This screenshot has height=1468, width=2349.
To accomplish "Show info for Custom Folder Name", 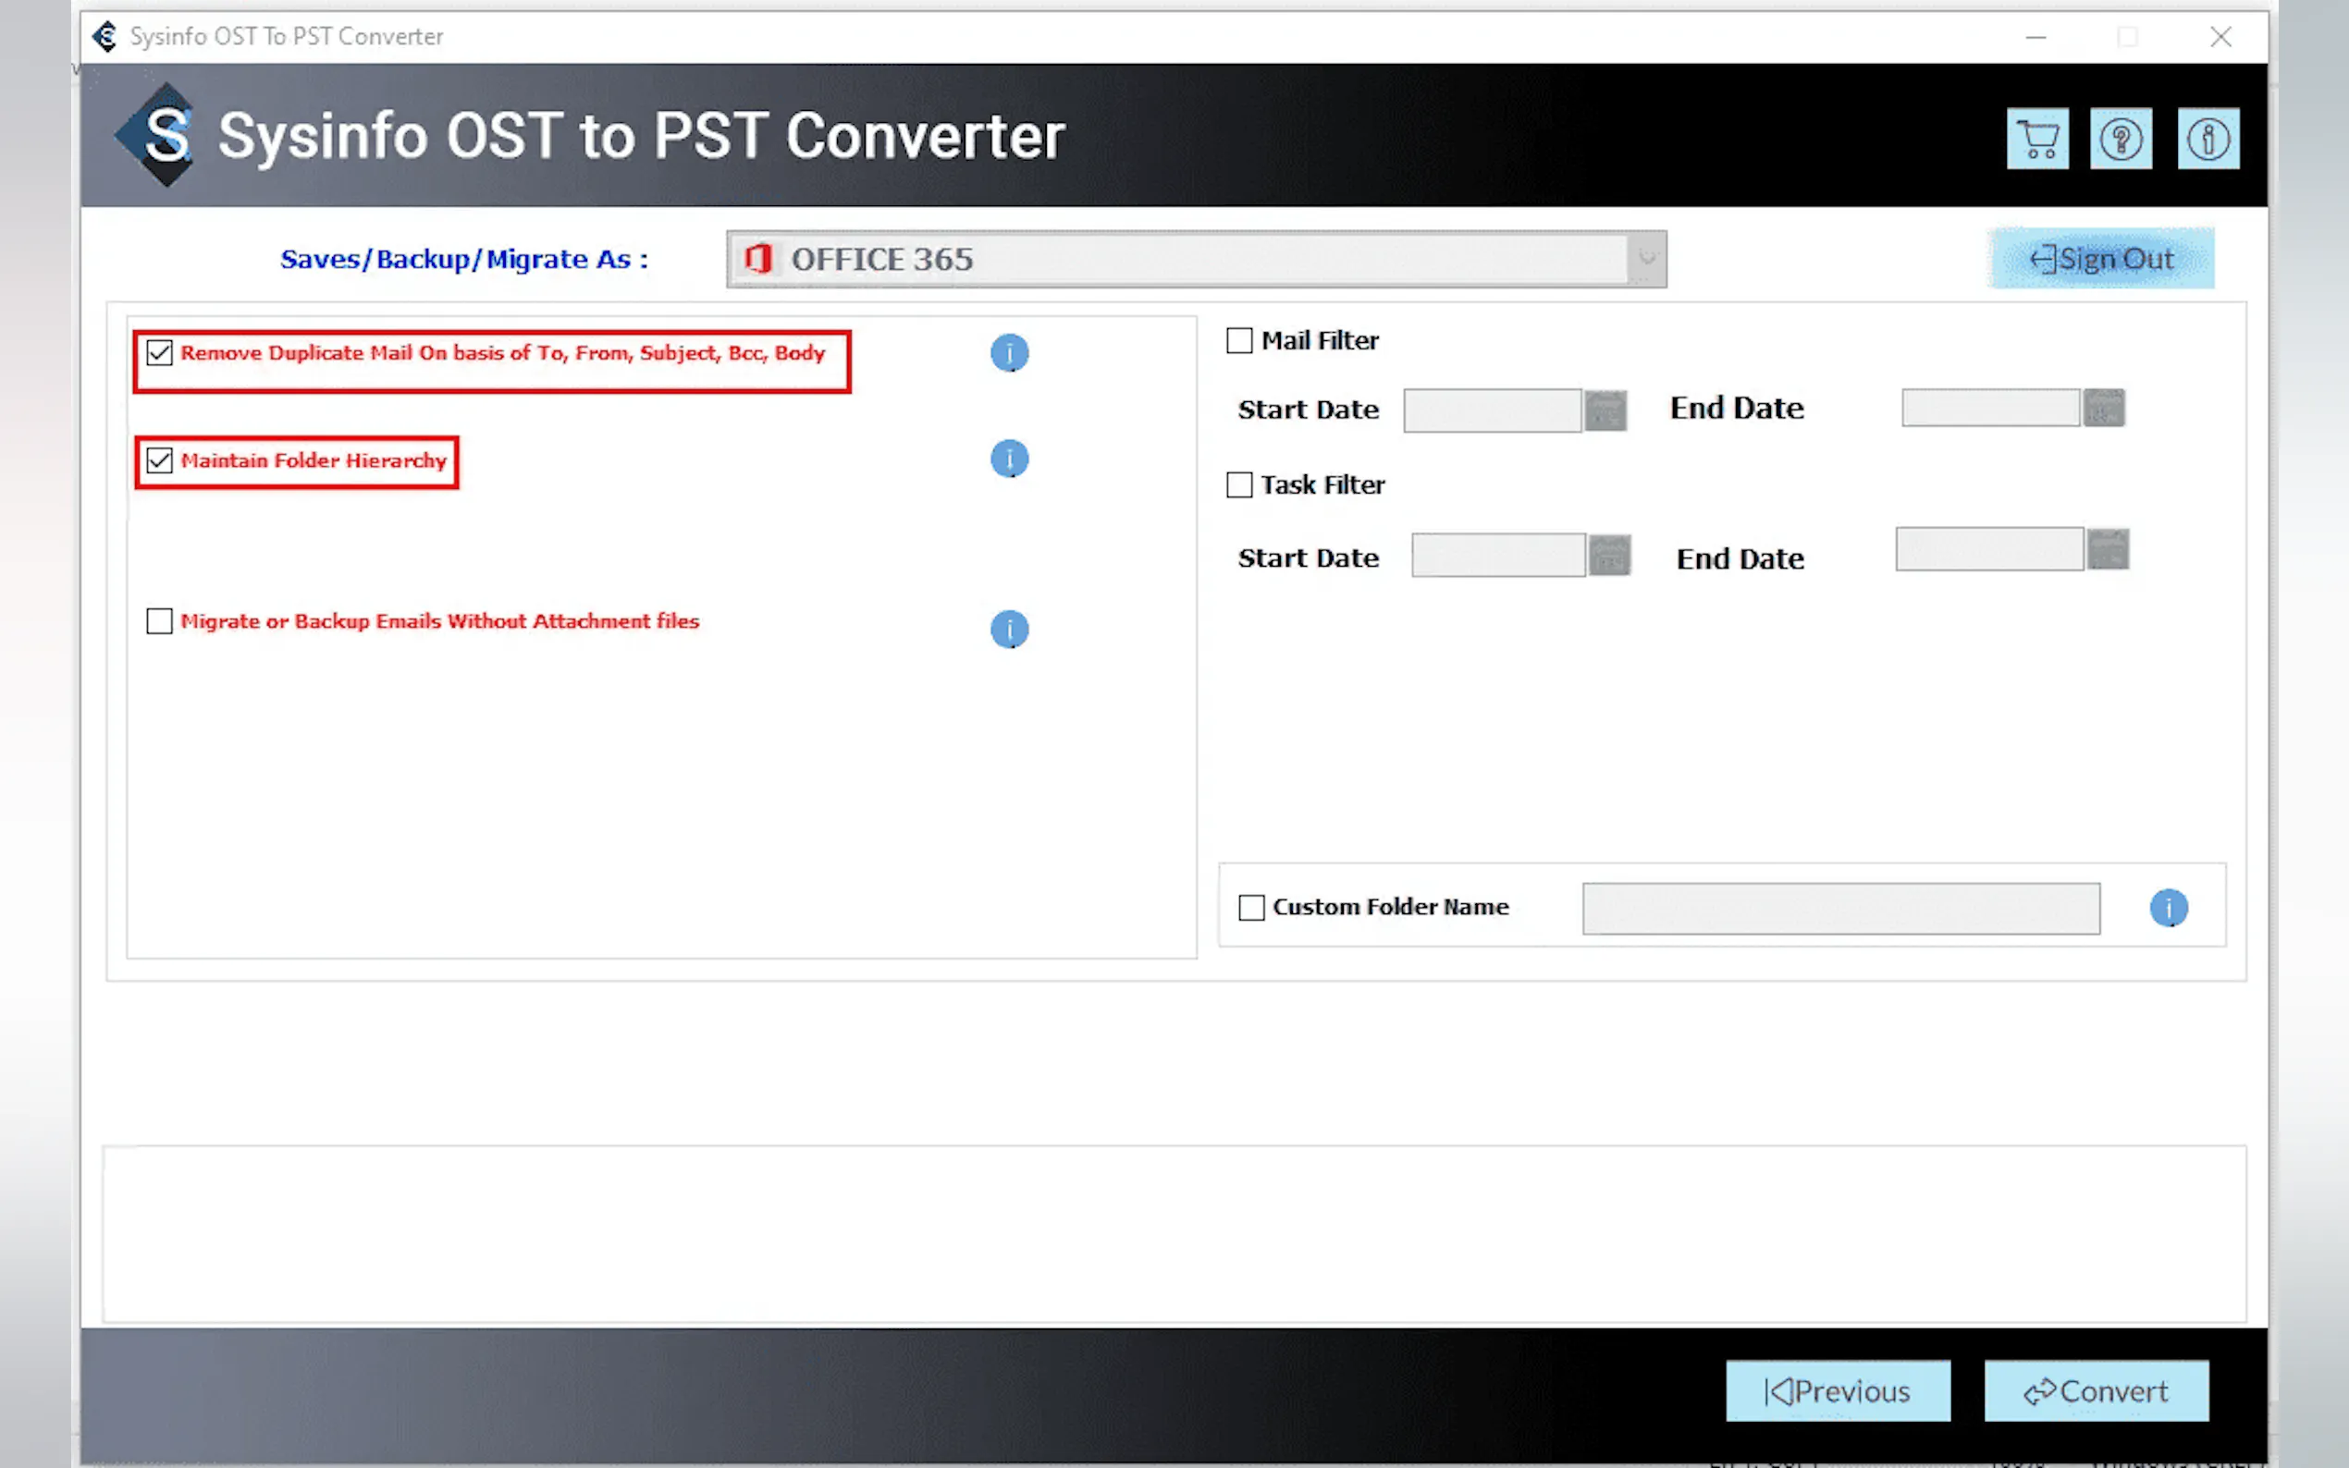I will [2168, 908].
